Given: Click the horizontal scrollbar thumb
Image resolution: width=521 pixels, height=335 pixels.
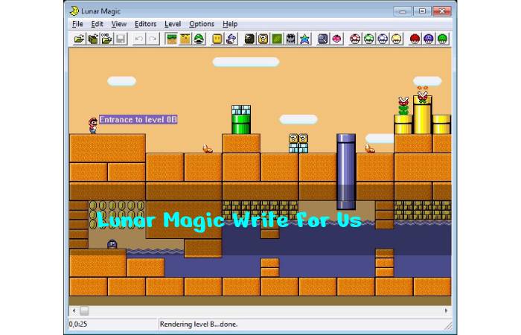Looking at the screenshot, I should 84,310.
